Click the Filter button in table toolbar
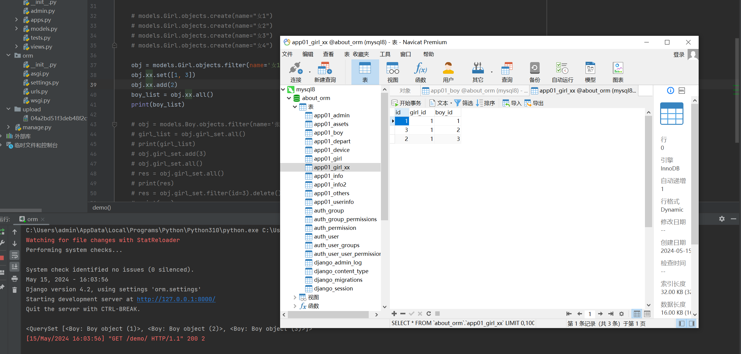This screenshot has width=741, height=354. [464, 103]
